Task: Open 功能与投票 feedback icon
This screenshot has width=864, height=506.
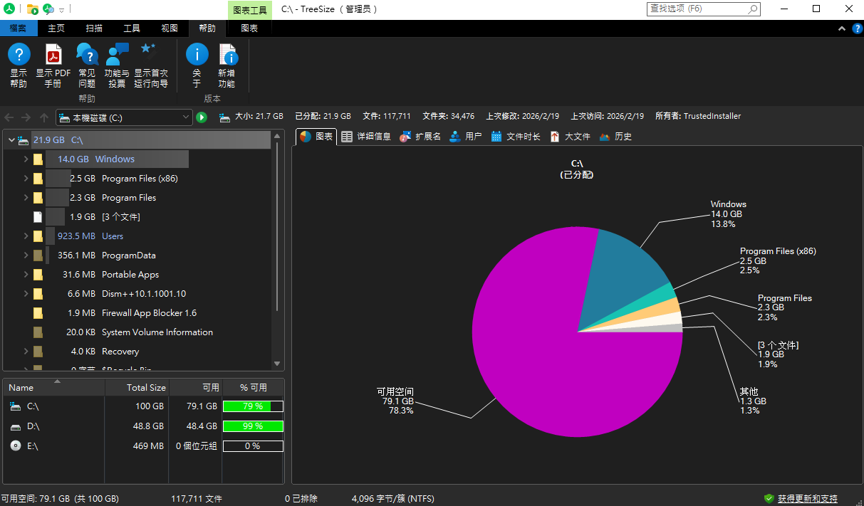Action: pos(117,55)
